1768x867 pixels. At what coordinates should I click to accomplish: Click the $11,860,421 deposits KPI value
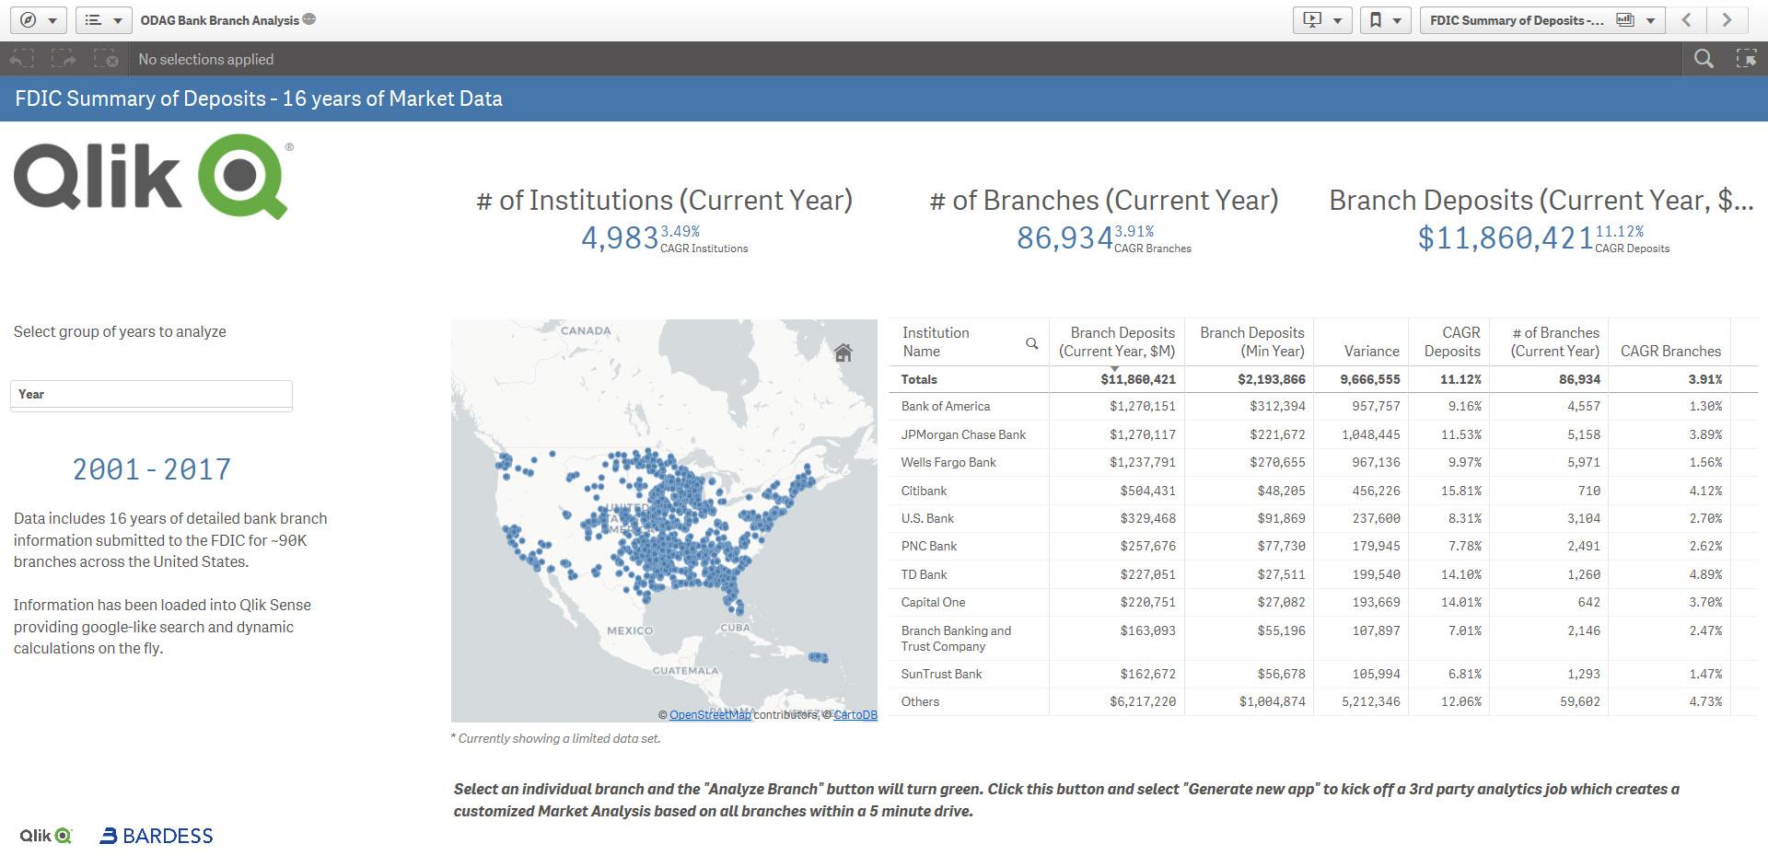tap(1506, 237)
